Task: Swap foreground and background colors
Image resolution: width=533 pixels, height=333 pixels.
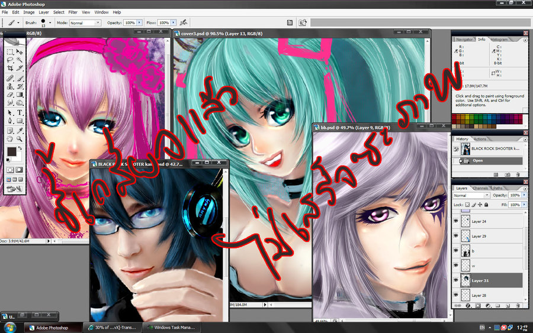Action: pyautogui.click(x=20, y=148)
